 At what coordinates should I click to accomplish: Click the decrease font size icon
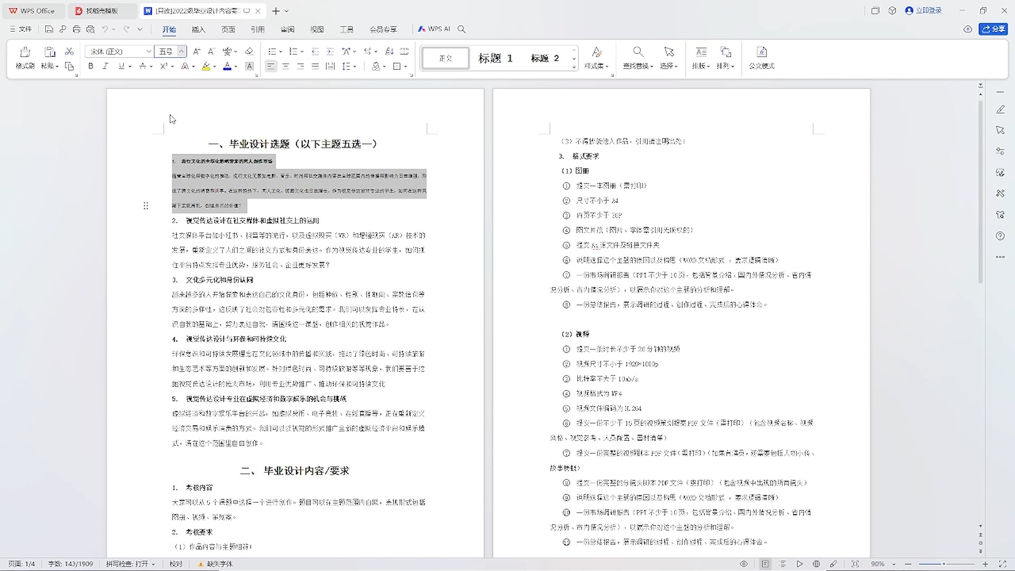click(211, 51)
